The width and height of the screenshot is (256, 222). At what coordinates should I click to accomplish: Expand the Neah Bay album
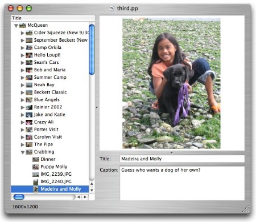point(22,85)
